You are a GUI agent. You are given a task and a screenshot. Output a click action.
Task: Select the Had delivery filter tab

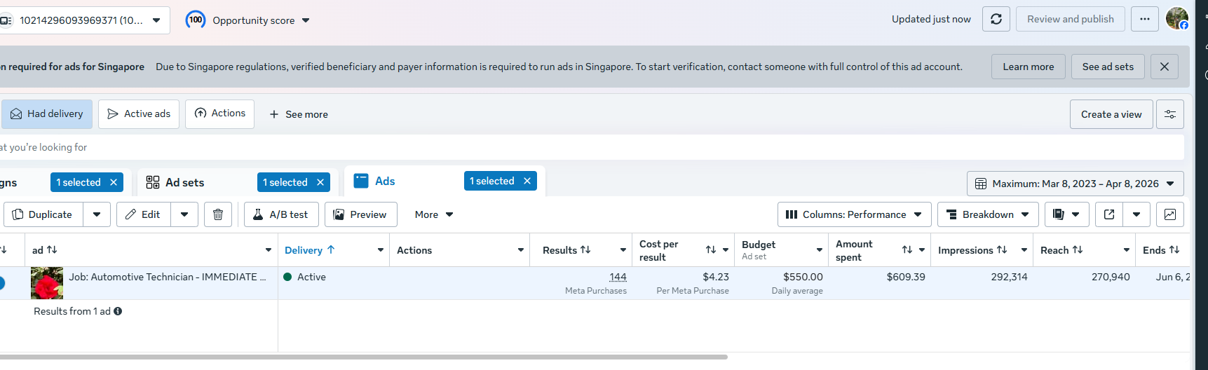pos(47,114)
